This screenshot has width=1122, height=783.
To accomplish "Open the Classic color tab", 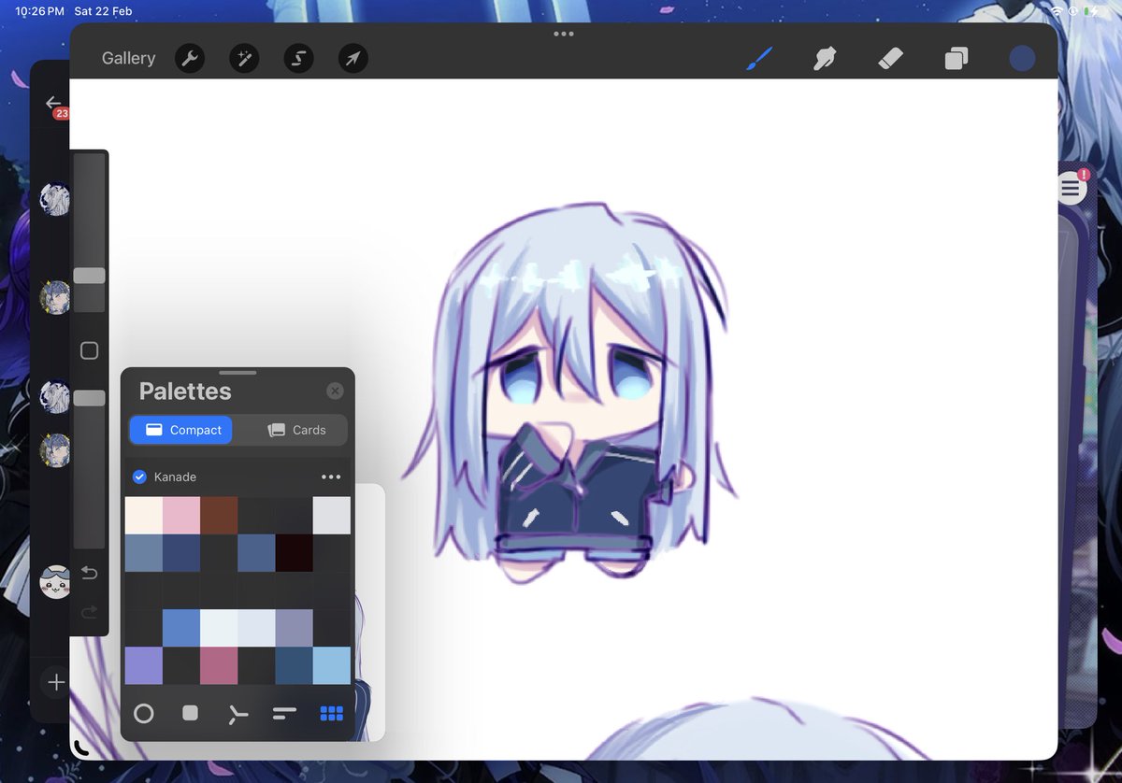I will pos(190,713).
